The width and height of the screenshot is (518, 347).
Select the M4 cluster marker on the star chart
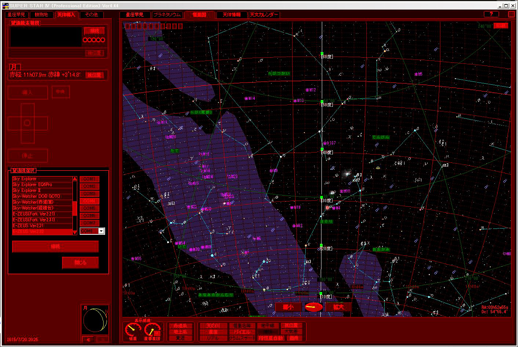click(335, 208)
